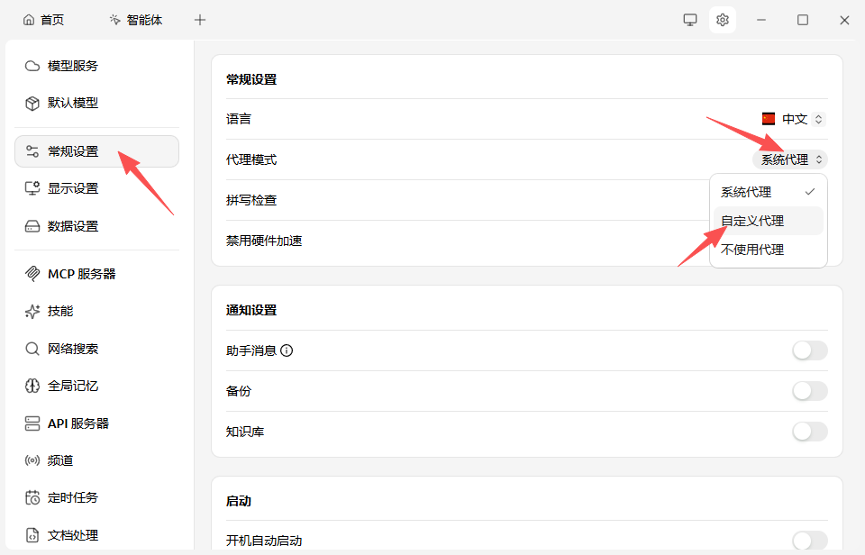This screenshot has height=555, width=865.
Task: Click the 代理模式 label
Action: pyautogui.click(x=251, y=160)
